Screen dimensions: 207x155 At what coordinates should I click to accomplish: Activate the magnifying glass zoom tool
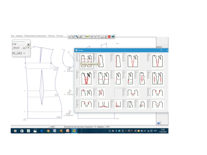(77, 37)
